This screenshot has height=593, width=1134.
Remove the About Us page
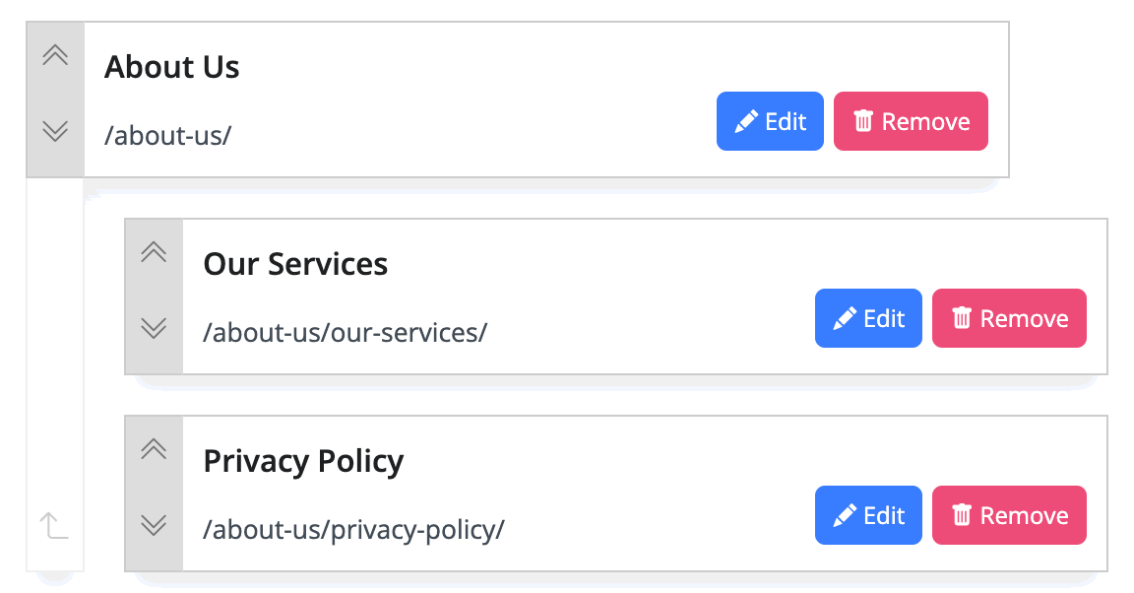(x=911, y=121)
